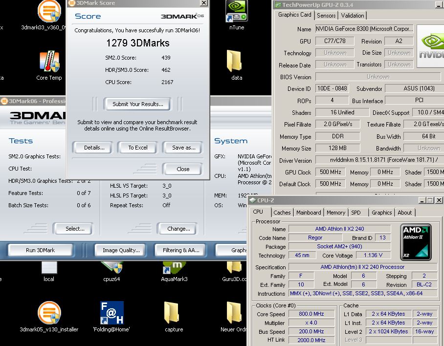The image size is (444, 346).
Task: Click the Save as button
Action: coord(183,148)
